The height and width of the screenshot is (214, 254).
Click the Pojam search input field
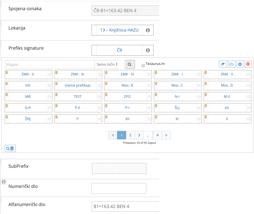(50, 64)
